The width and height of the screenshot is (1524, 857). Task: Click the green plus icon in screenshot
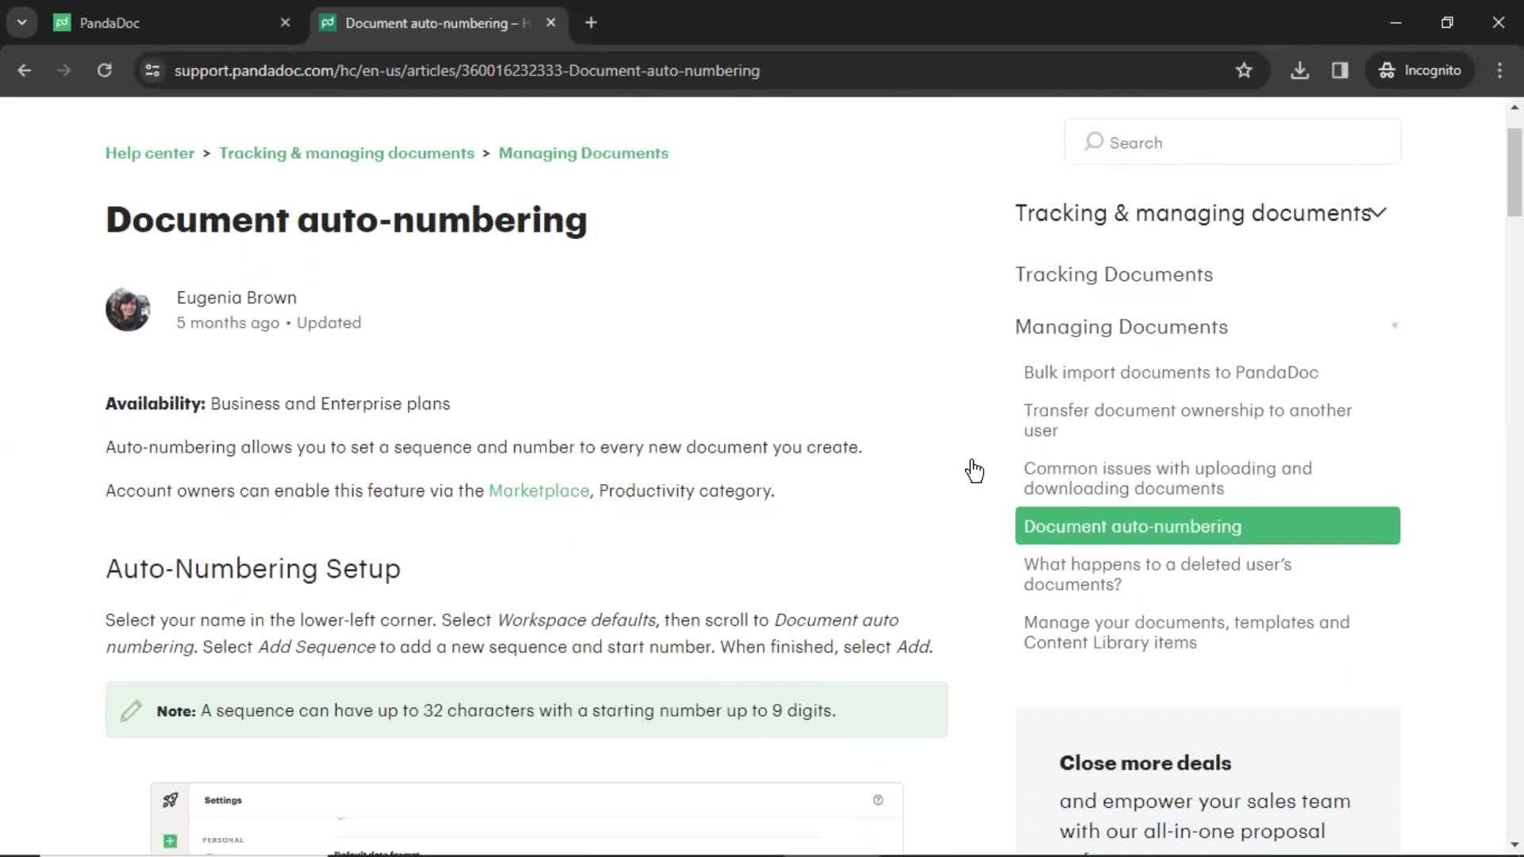170,841
